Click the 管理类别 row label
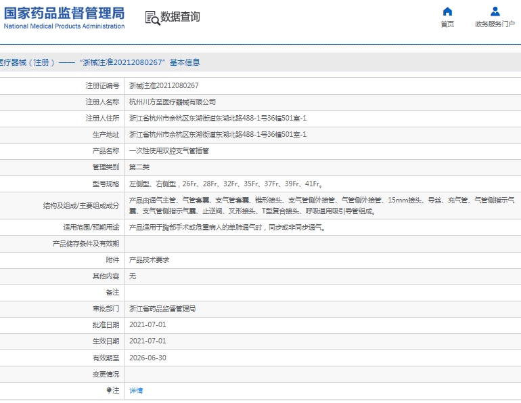 [x=106, y=167]
